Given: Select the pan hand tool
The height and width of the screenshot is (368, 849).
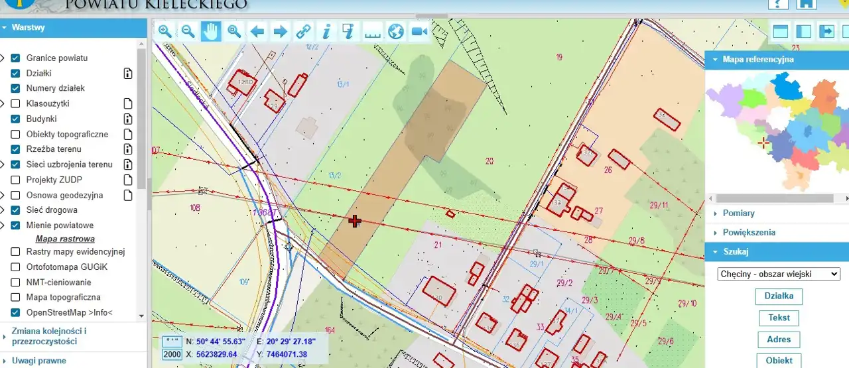Looking at the screenshot, I should point(211,31).
